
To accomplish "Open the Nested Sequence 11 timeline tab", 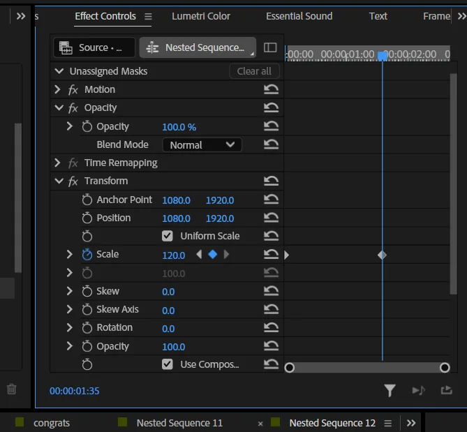I will 179,423.
